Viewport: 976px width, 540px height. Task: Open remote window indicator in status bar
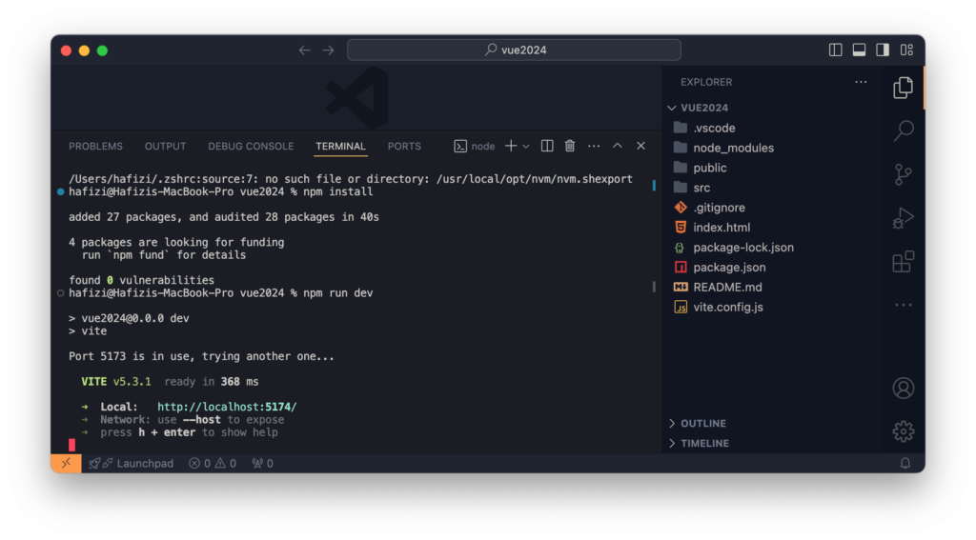[x=66, y=464]
